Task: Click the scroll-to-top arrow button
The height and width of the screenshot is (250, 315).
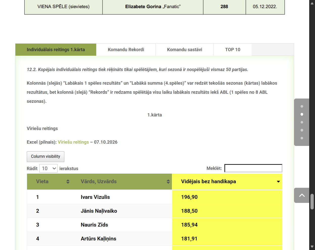Action: coord(302,195)
